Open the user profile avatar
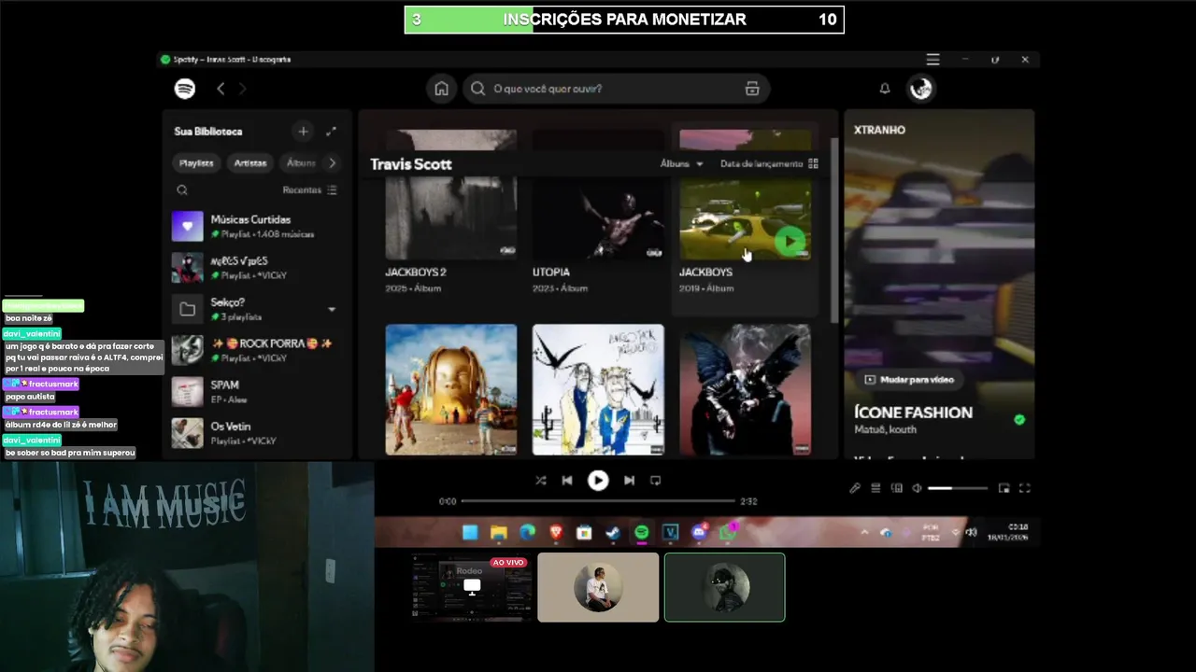1196x672 pixels. (x=920, y=89)
